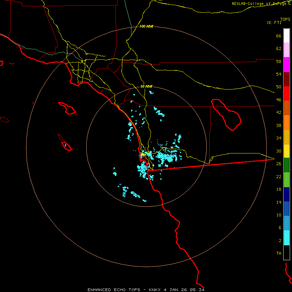
Task: Click the 38 legend value
Action: click(279, 125)
